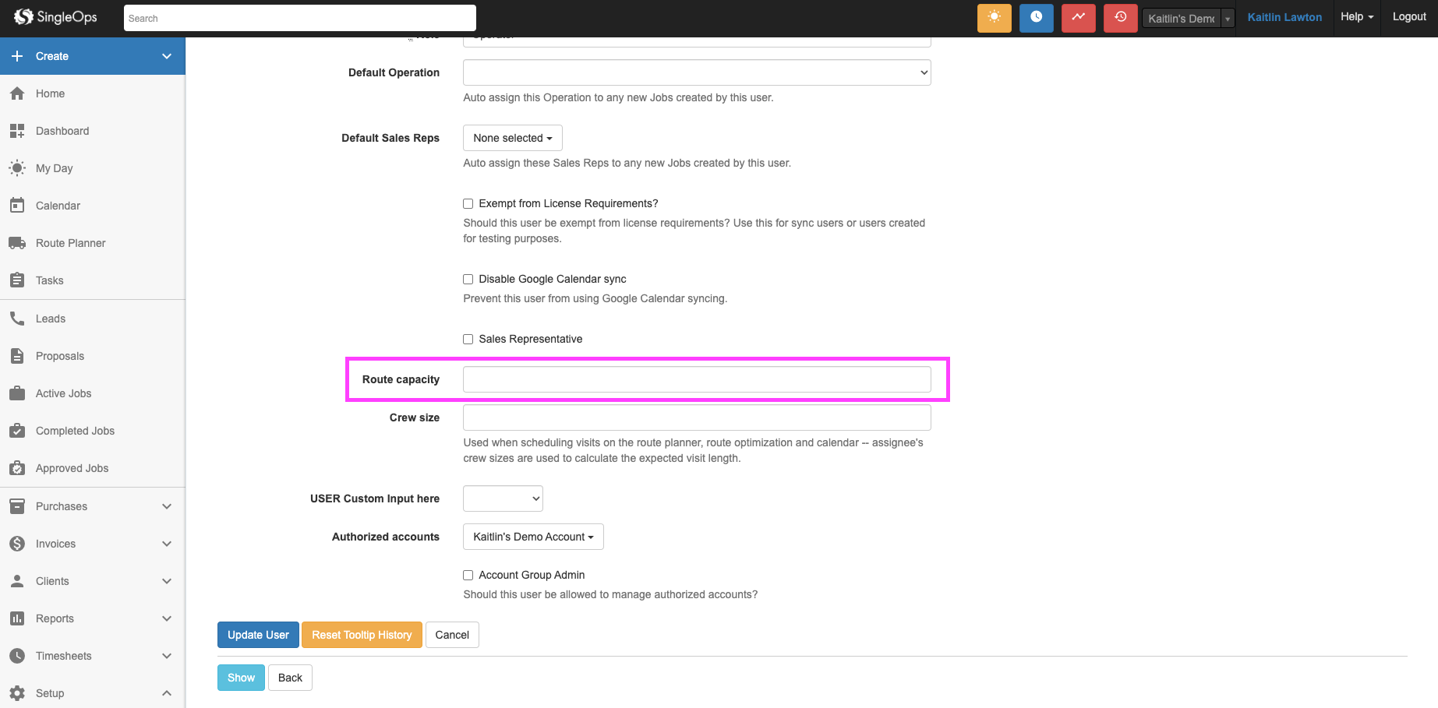
Task: Check Disable Google Calendar sync
Action: 468,280
